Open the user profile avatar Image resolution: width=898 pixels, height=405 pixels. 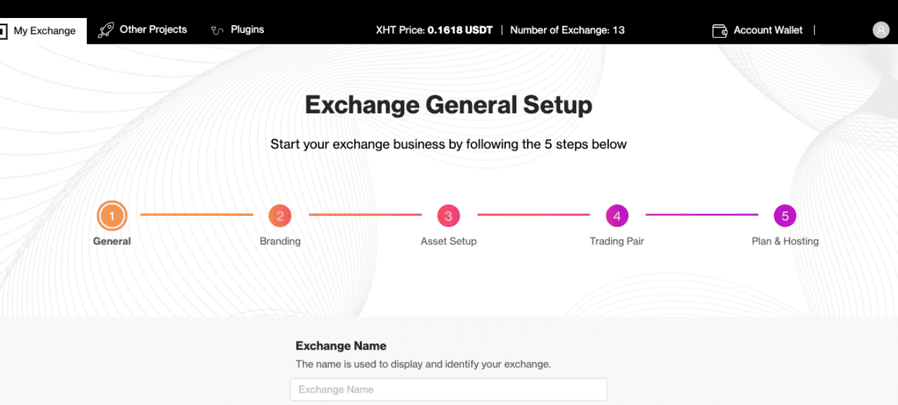point(881,30)
